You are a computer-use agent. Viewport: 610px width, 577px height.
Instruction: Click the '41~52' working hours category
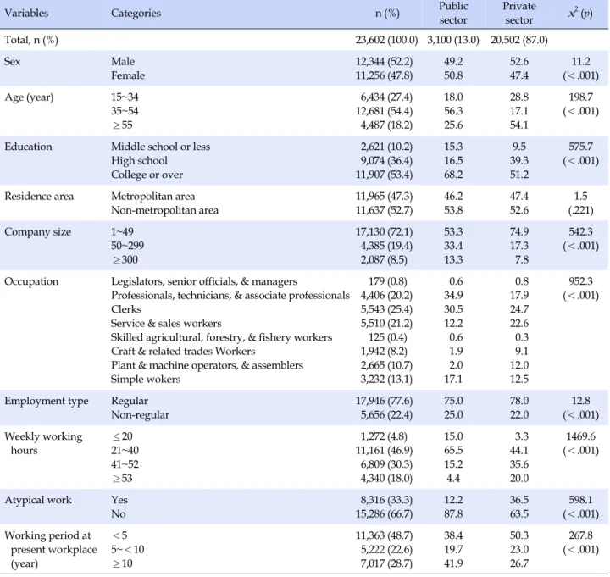[x=125, y=464]
